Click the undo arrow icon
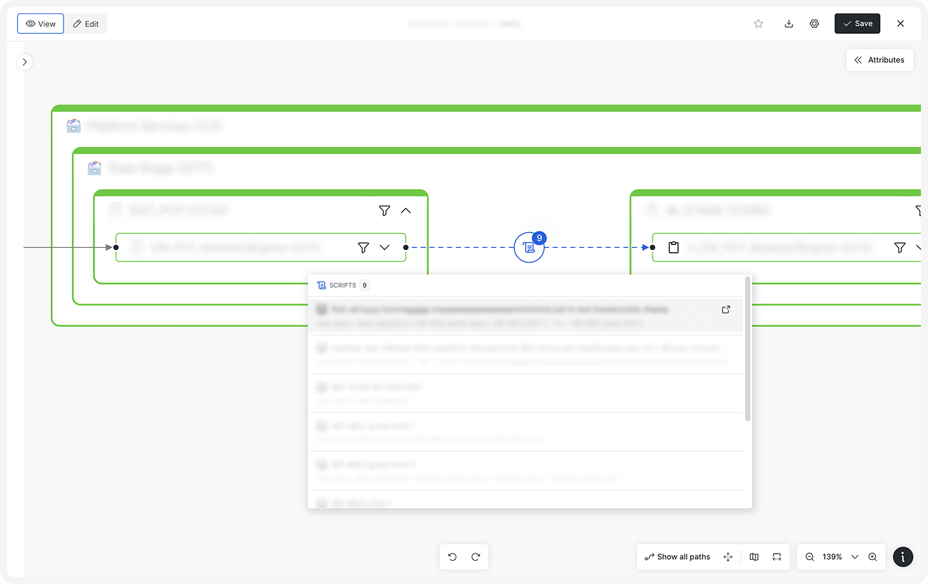 tap(453, 556)
